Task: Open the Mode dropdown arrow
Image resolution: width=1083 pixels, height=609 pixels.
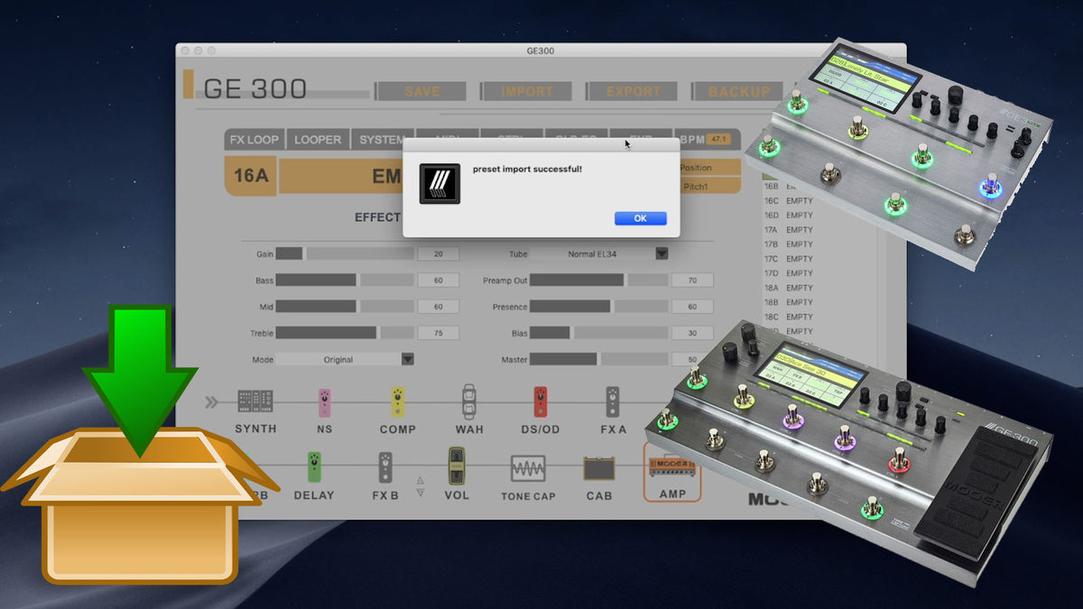Action: (407, 359)
